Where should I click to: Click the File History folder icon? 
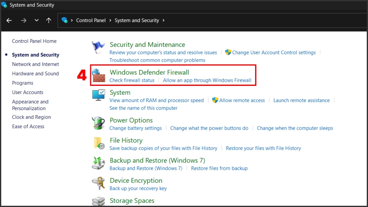(99, 143)
